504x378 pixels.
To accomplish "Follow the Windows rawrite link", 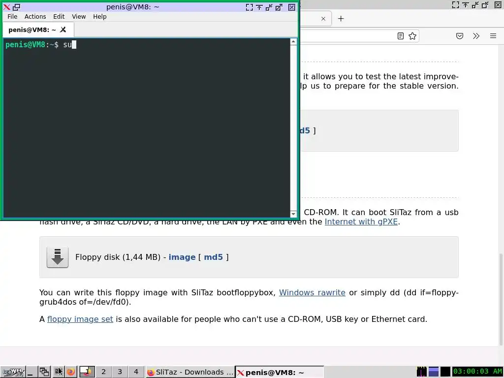I will [x=312, y=292].
